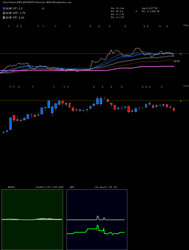Select the chart title mentioning AKBA MunafaSutra.com
This screenshot has height=250, width=189.
pyautogui.click(x=37, y=2)
